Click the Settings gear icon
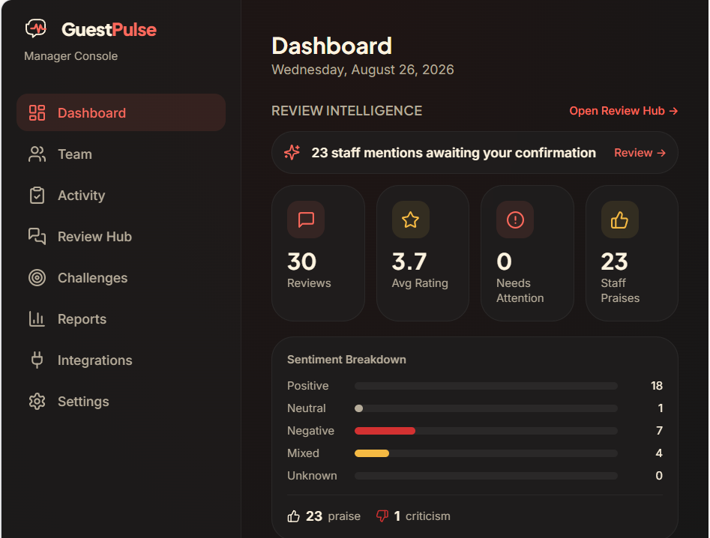This screenshot has height=538, width=710. pyautogui.click(x=37, y=402)
